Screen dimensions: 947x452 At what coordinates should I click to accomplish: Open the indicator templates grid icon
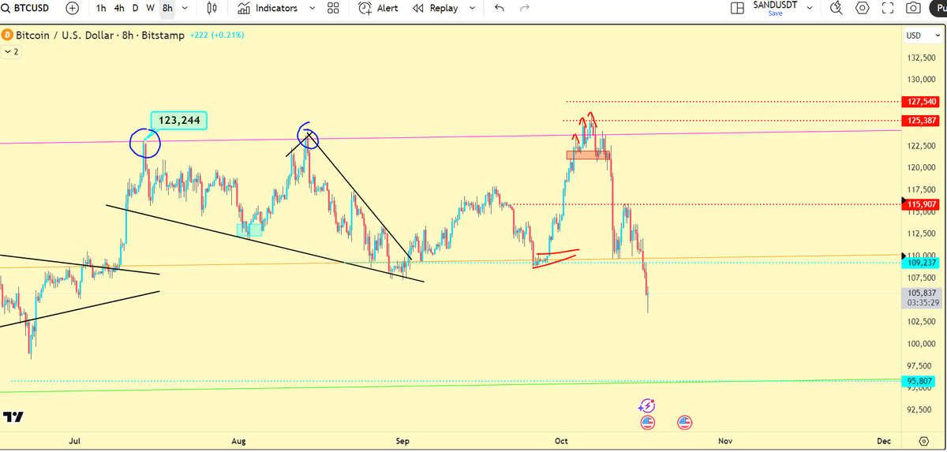[x=333, y=8]
